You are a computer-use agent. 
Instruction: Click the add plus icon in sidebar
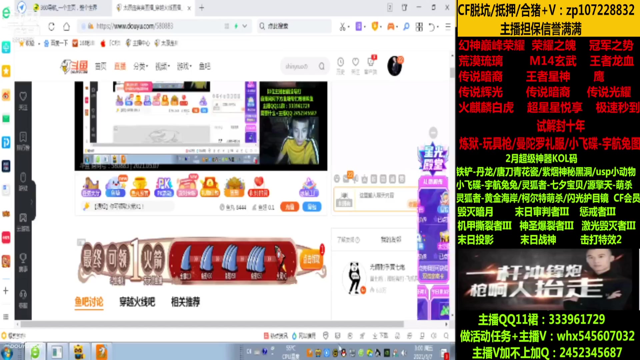pos(6,291)
